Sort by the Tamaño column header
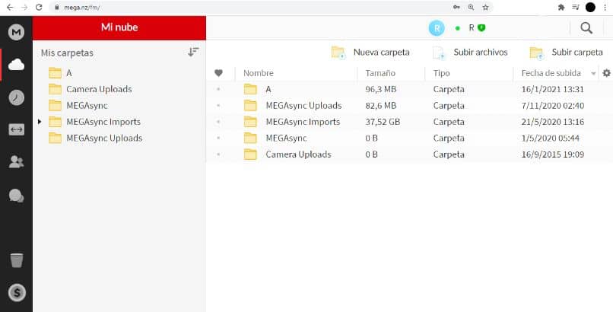613x312 pixels. 380,73
